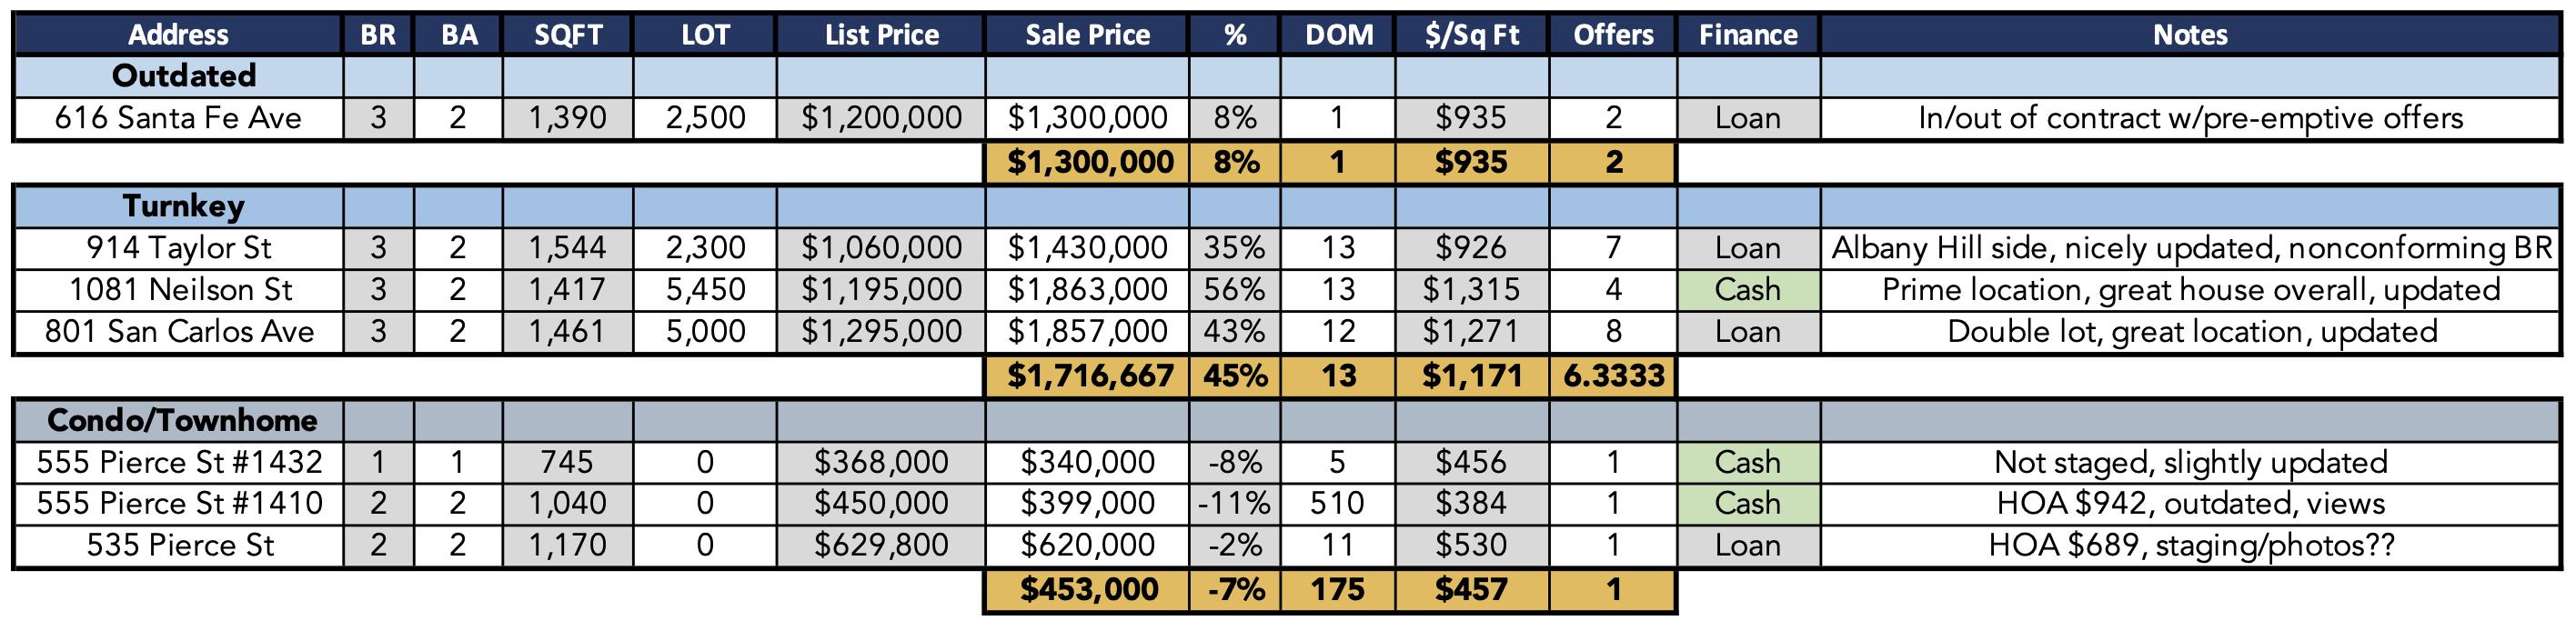This screenshot has height=631, width=2576.
Task: Click the 801 San Carlos Ave cell
Action: [x=179, y=331]
